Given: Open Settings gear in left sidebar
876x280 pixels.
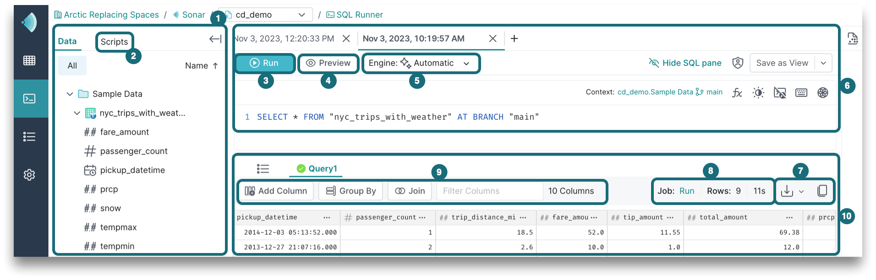Looking at the screenshot, I should pyautogui.click(x=29, y=175).
